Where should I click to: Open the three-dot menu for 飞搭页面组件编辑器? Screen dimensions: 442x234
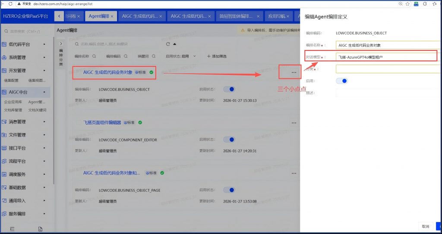[294, 123]
